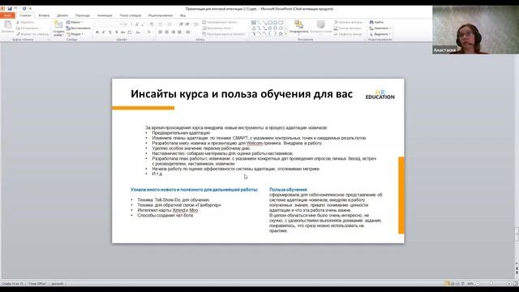Switch to the Вставка ribbon tab
This screenshot has height=292, width=519.
click(x=44, y=15)
